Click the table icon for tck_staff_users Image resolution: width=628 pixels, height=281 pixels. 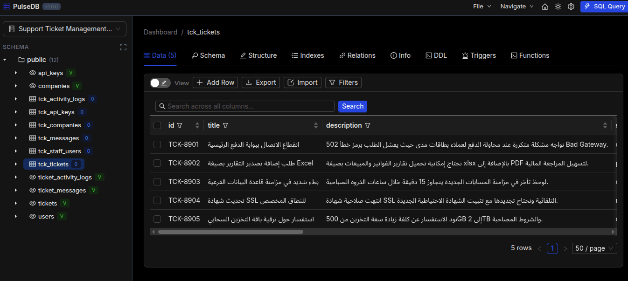coord(33,151)
